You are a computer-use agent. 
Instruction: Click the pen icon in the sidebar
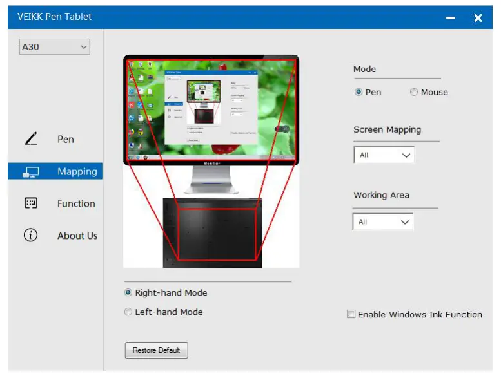coord(32,138)
